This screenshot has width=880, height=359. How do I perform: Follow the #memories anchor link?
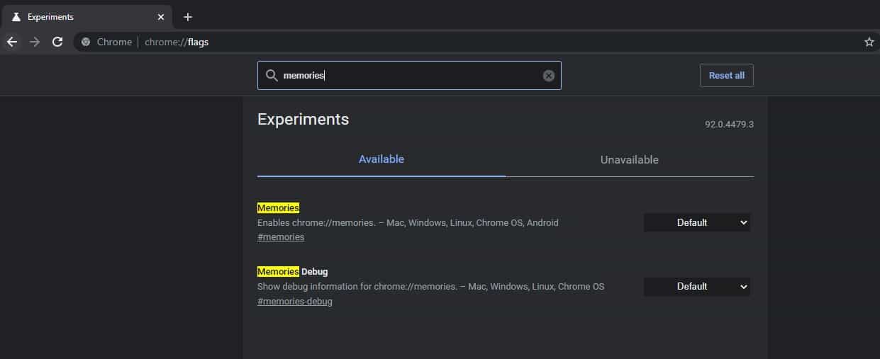pos(281,237)
